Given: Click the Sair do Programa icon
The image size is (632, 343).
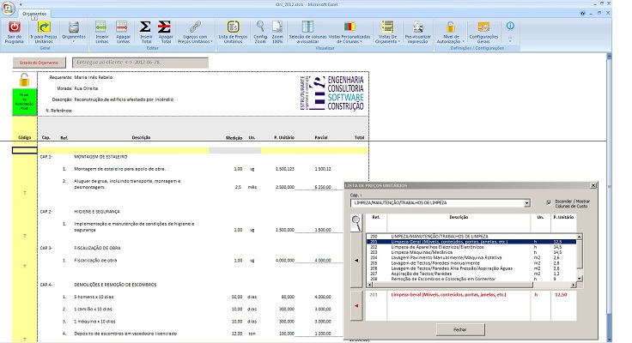Looking at the screenshot, I should 14,31.
